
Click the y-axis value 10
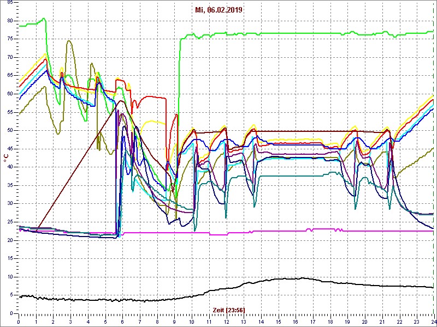click(9, 277)
